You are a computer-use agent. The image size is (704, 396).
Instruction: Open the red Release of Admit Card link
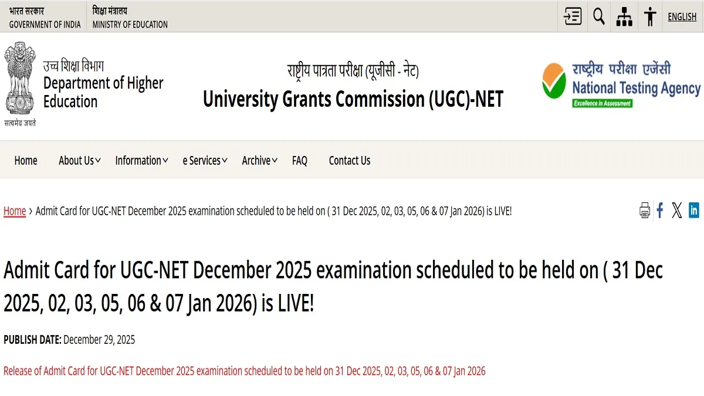245,371
